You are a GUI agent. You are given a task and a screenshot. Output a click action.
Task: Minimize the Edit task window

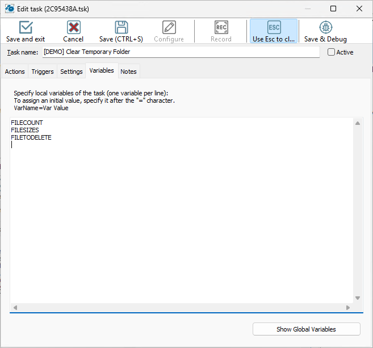pyautogui.click(x=308, y=9)
